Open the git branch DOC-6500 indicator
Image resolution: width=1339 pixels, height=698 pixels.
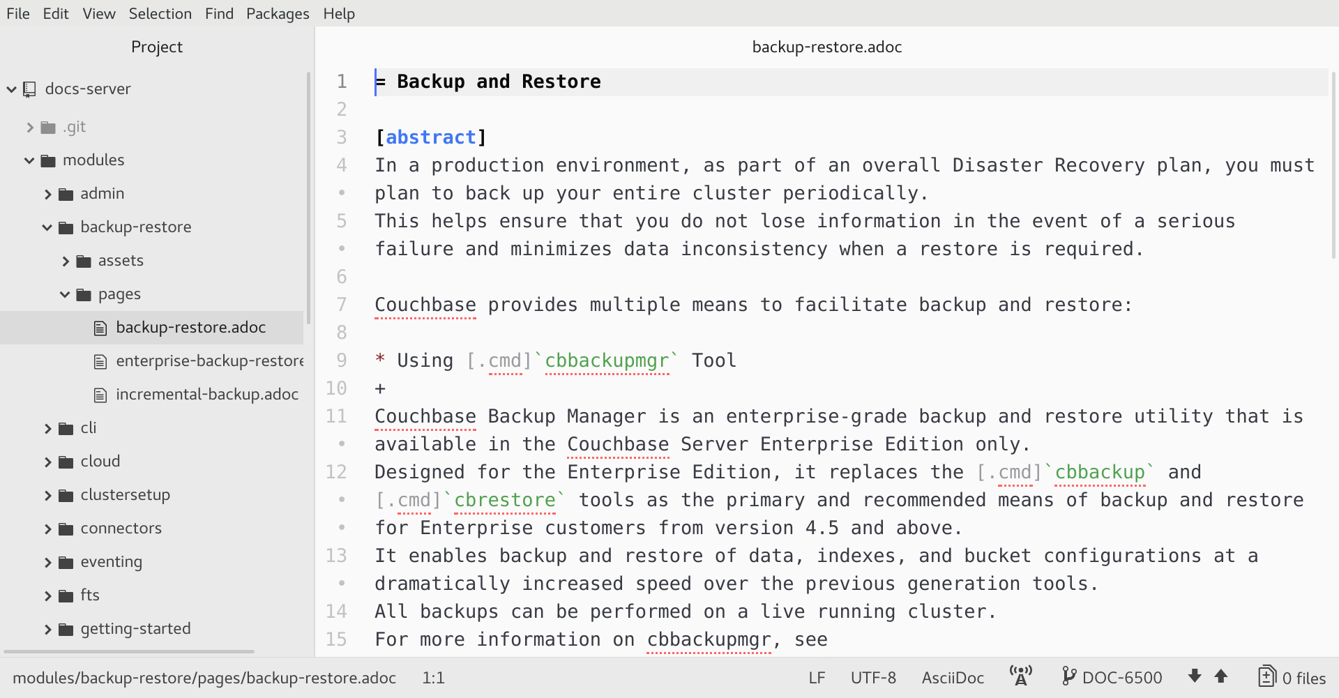pyautogui.click(x=1112, y=676)
